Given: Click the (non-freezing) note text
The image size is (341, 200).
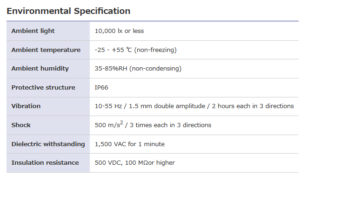Looking at the screenshot, I should click(x=155, y=50).
